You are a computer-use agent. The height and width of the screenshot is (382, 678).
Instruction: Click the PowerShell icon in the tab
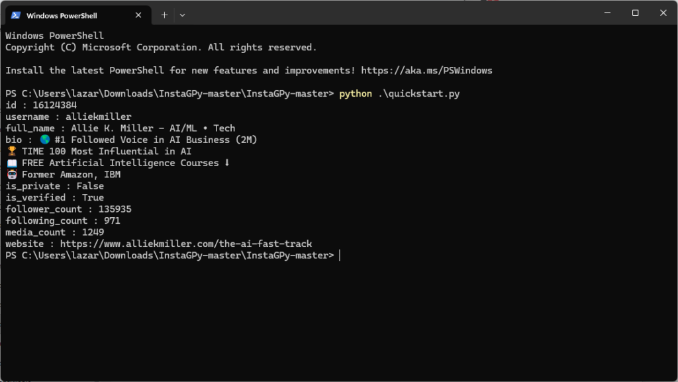point(16,15)
